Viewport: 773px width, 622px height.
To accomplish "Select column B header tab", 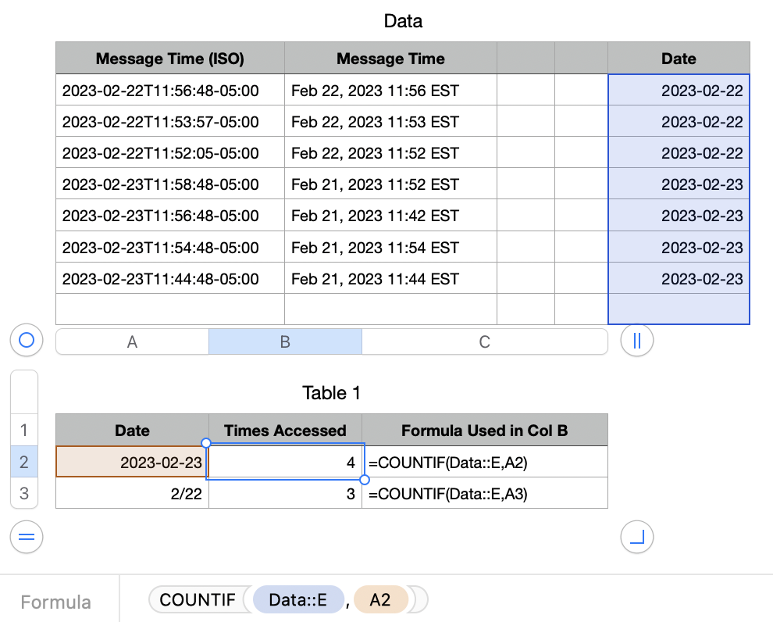I will tap(285, 341).
